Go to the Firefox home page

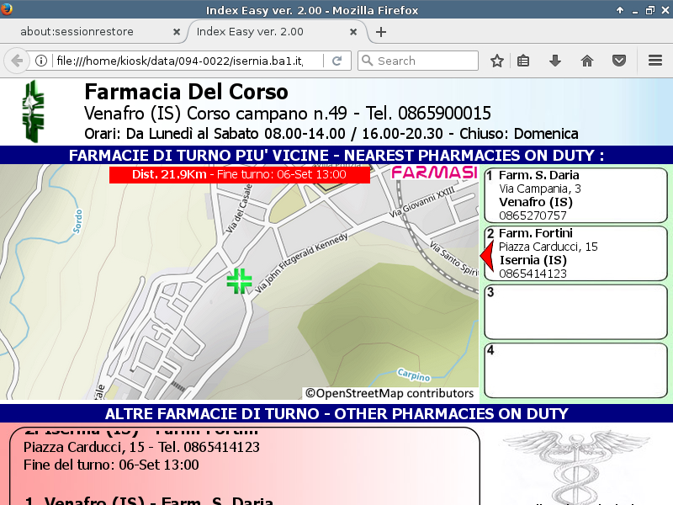pos(587,61)
